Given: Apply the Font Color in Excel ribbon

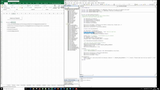Looking at the screenshot, I should 22,8.
